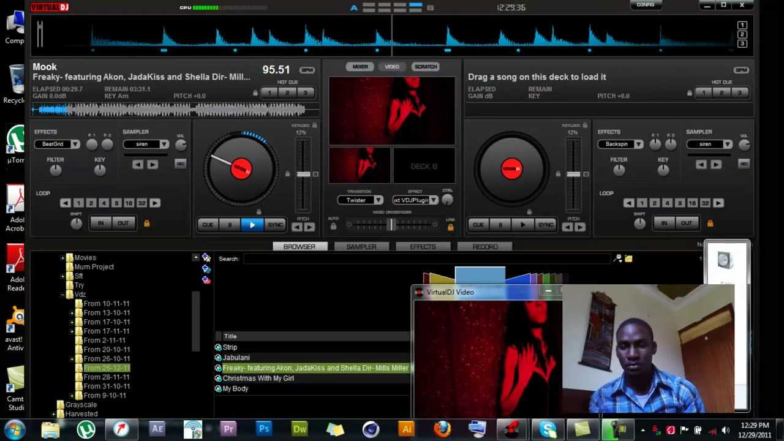
Task: Open the Strip track icon
Action: pos(218,347)
